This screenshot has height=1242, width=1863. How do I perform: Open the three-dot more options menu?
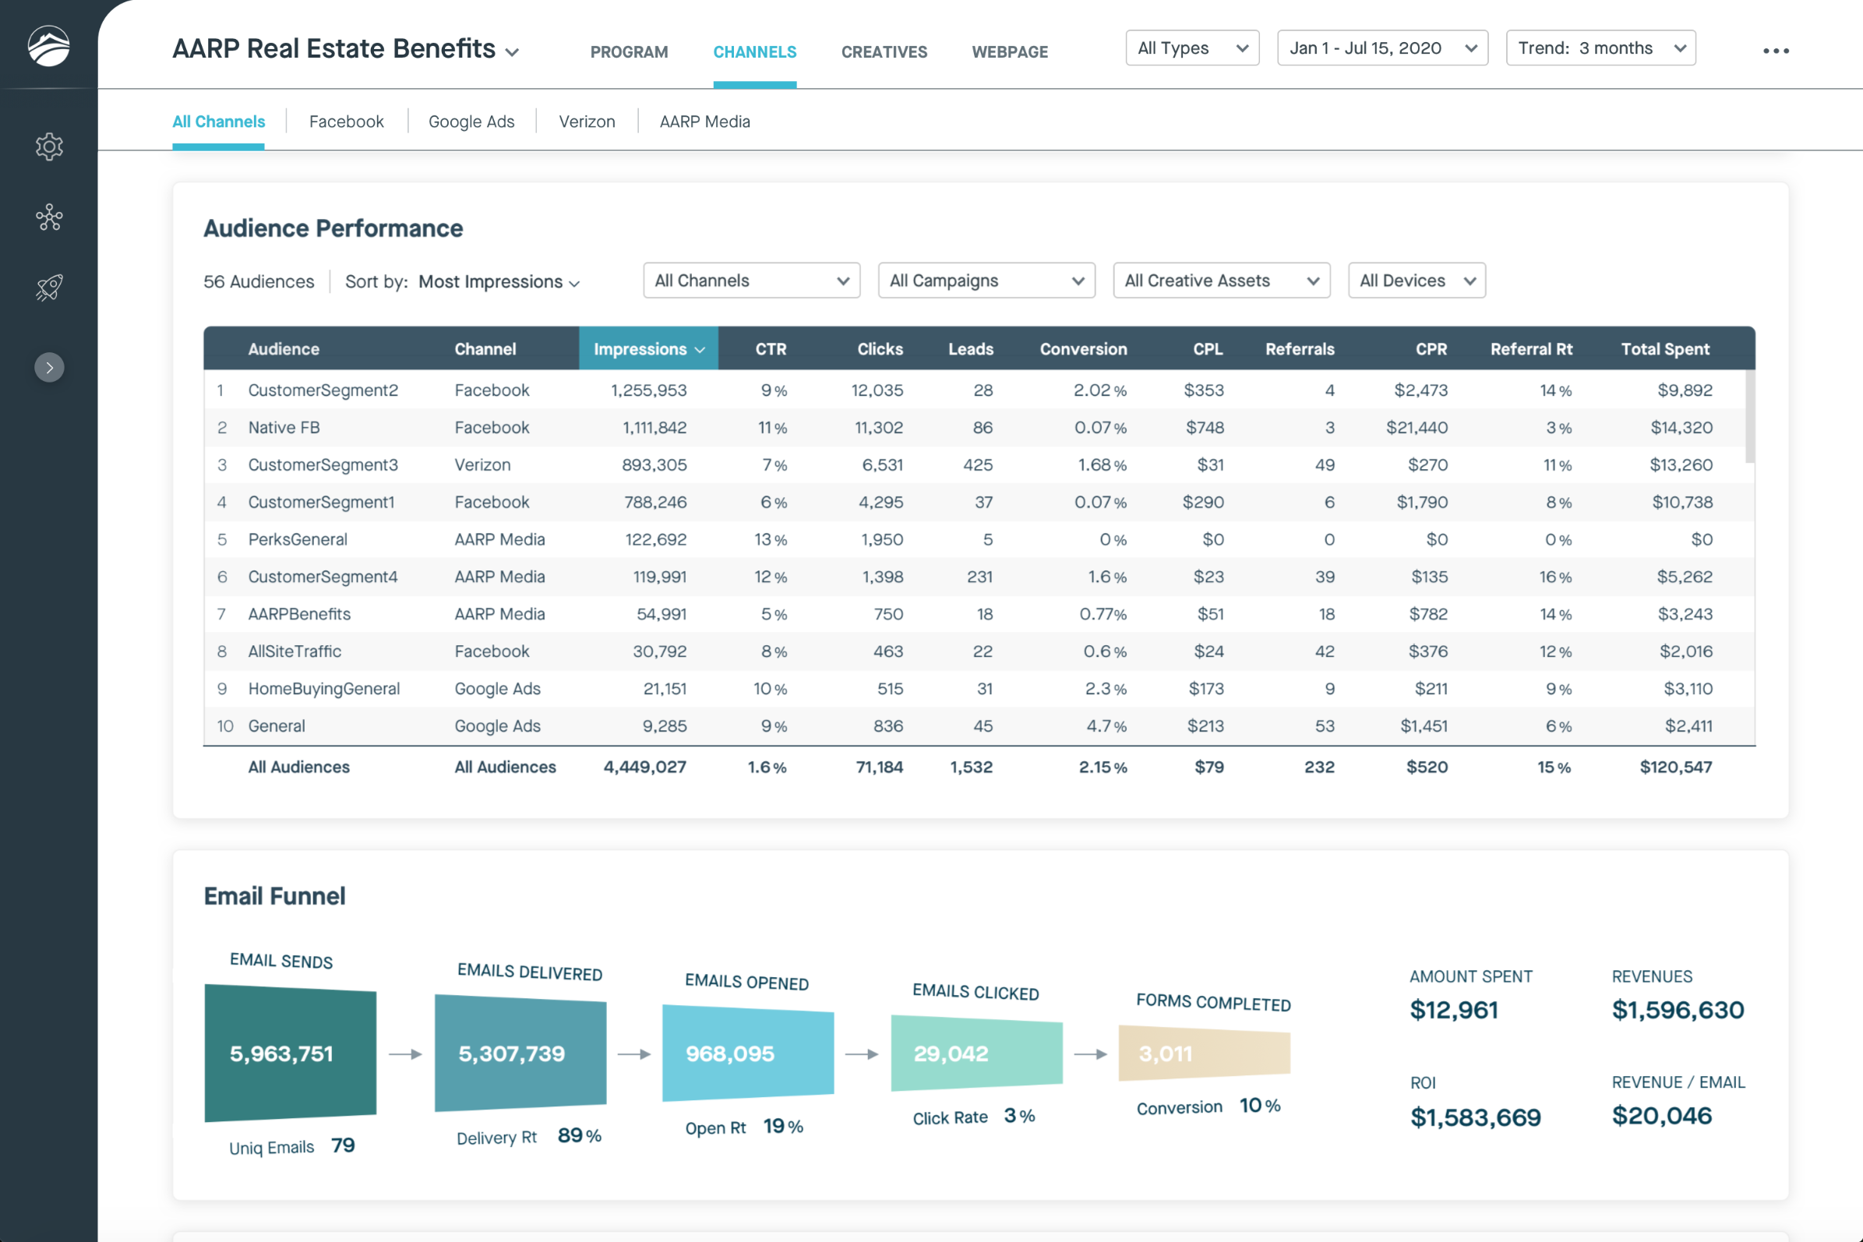click(1775, 51)
